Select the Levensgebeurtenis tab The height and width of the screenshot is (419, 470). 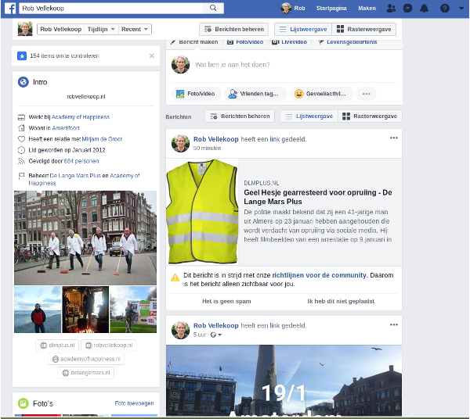pos(348,42)
